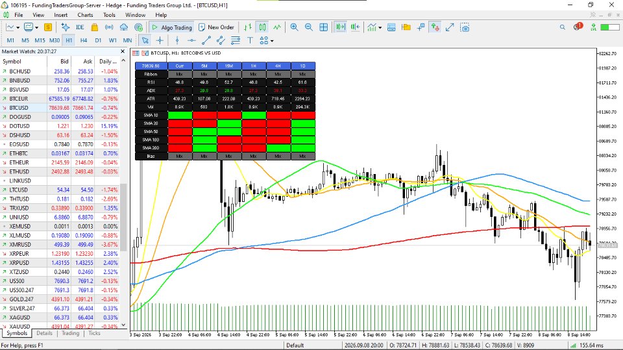623x350 pixels.
Task: Open the MQL5 IDE editor
Action: pyautogui.click(x=80, y=27)
